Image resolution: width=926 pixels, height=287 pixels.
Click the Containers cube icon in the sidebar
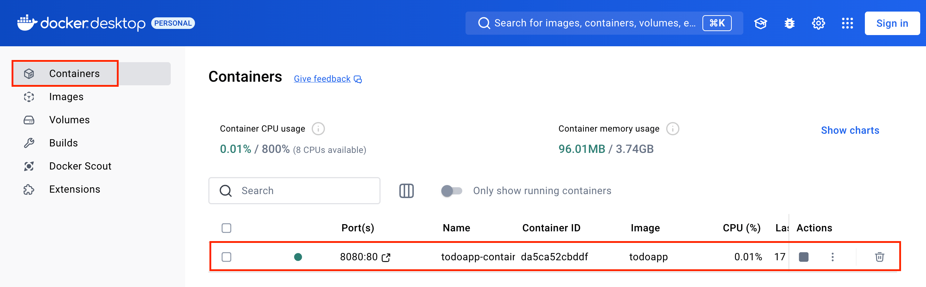[x=29, y=73]
